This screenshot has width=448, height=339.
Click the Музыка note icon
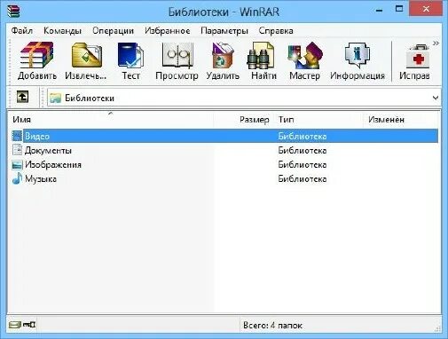click(x=17, y=178)
